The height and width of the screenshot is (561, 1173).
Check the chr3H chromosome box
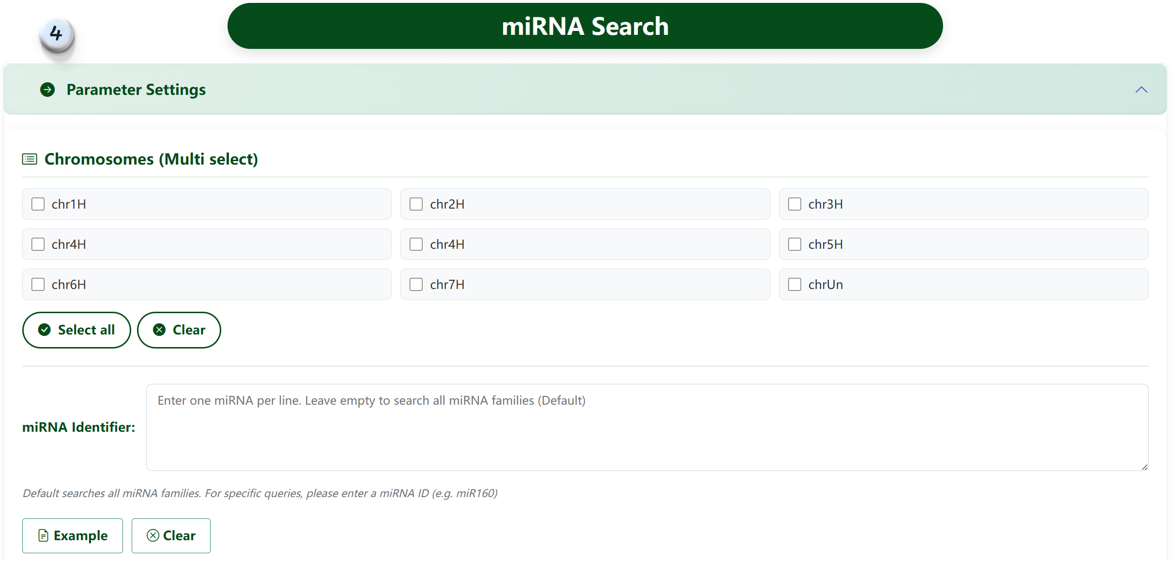794,204
